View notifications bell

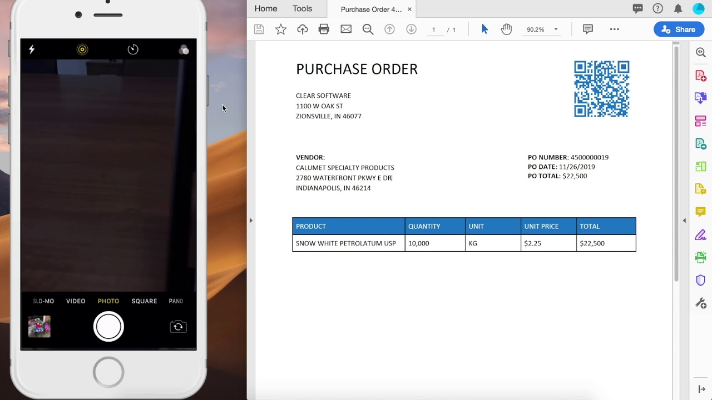(678, 8)
